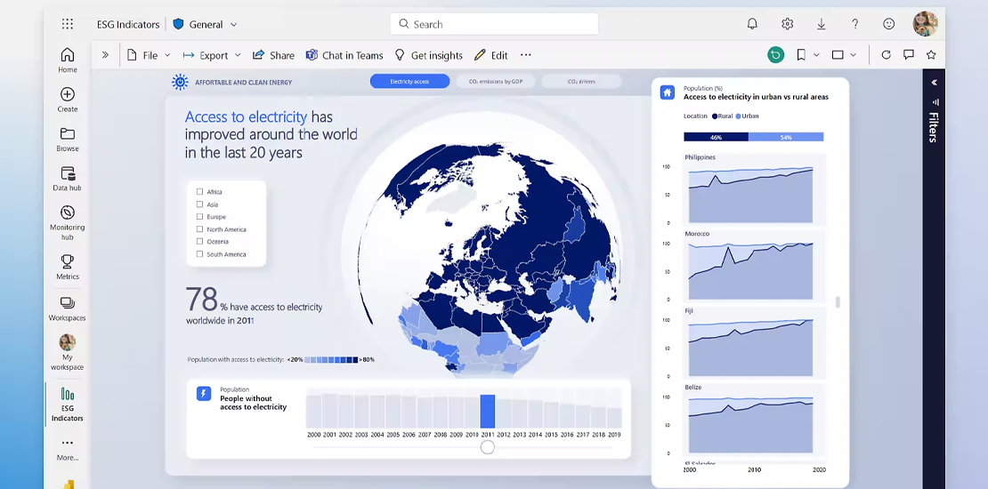Go to Home in sidebar
Screen dimensions: 988x489
[68, 60]
